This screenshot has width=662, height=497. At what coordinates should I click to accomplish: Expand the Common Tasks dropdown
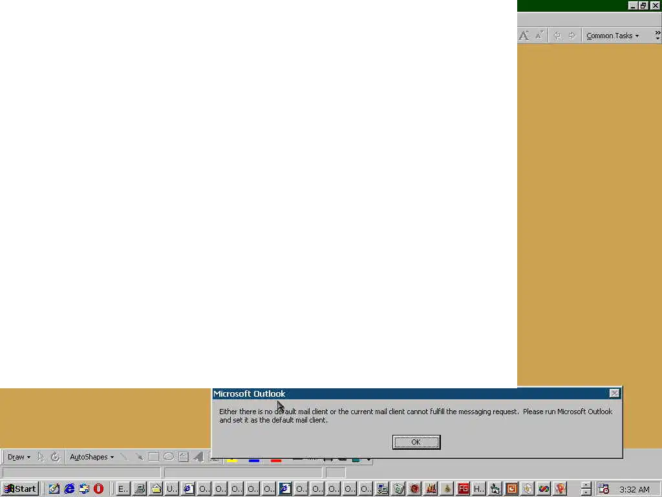[x=612, y=36]
